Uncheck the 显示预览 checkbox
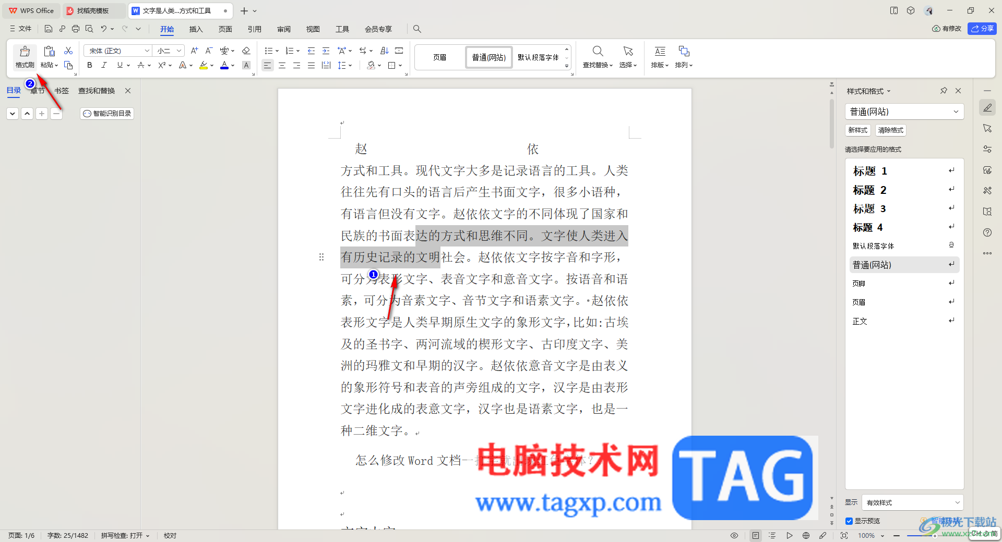Viewport: 1002px width, 542px height. pos(849,521)
